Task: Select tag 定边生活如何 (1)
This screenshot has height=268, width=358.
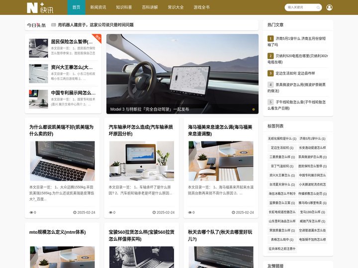Action: [282, 148]
